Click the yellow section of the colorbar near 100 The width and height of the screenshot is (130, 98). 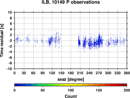click(x=71, y=85)
